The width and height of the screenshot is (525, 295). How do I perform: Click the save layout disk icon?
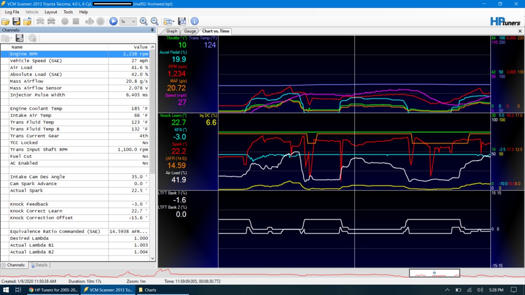pyautogui.click(x=182, y=21)
